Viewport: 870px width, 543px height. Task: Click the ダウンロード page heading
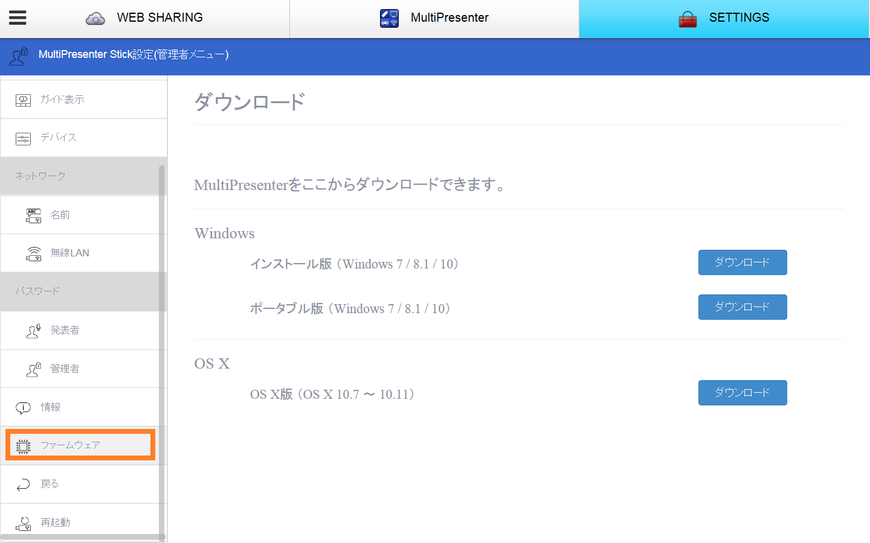[x=250, y=102]
